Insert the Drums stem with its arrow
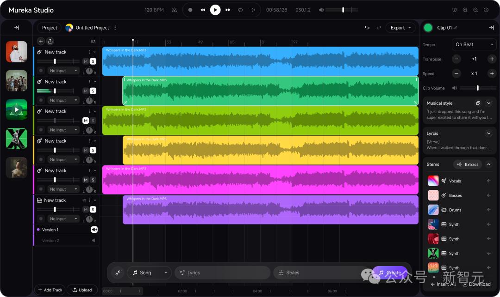 (489, 210)
